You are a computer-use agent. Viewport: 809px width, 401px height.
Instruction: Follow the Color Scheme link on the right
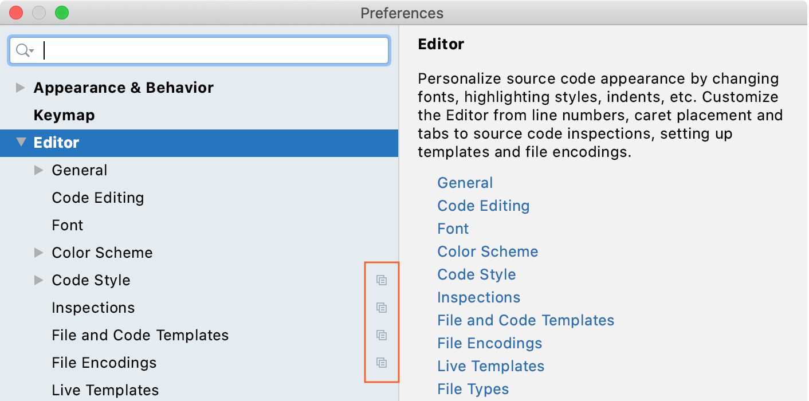point(488,251)
